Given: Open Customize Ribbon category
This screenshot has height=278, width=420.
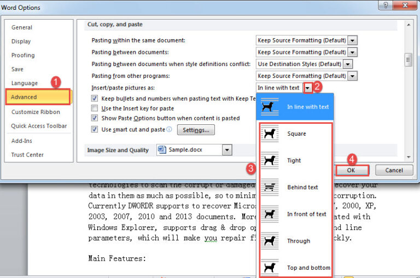Looking at the screenshot, I should pyautogui.click(x=36, y=112).
